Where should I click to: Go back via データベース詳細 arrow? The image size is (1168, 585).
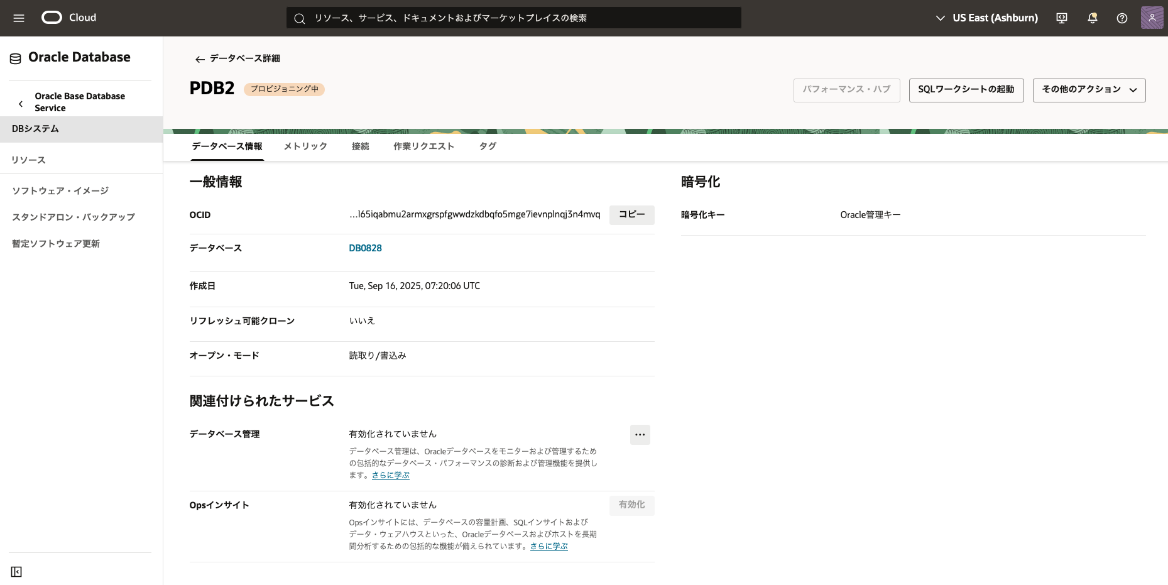(200, 59)
